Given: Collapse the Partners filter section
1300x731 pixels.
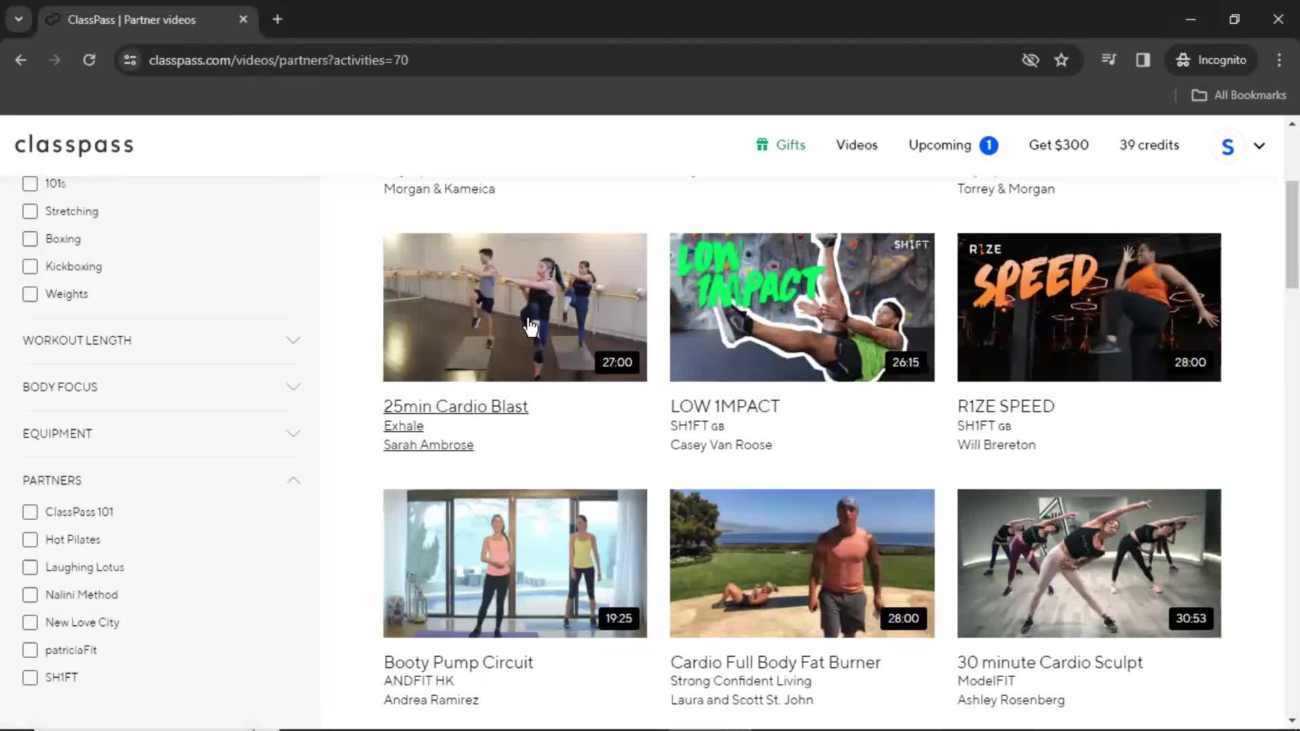Looking at the screenshot, I should click(161, 481).
